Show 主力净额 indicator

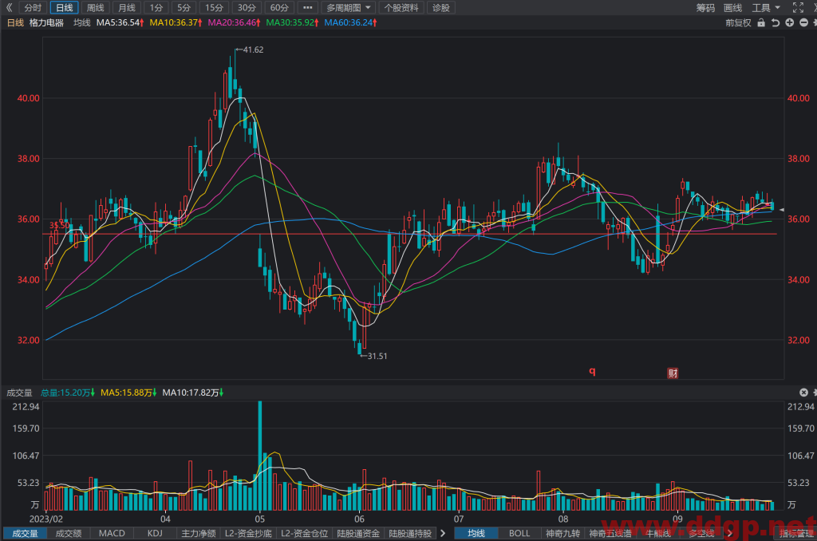(x=199, y=533)
